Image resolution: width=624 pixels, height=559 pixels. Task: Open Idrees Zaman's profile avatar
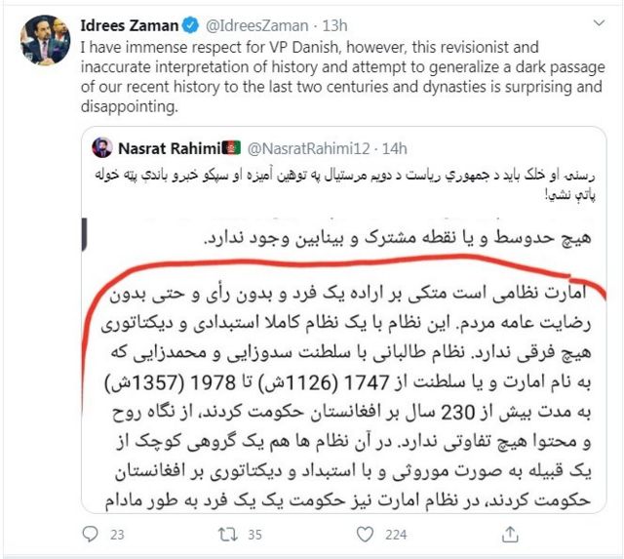pos(46,40)
